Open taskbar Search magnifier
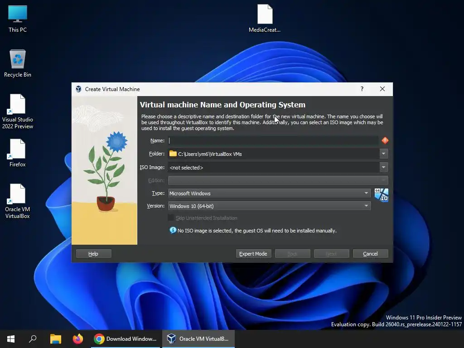 coord(33,339)
